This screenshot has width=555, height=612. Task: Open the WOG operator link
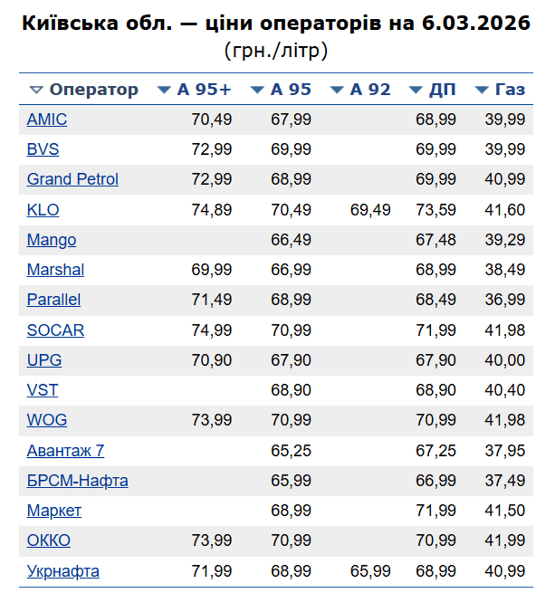[x=47, y=420]
